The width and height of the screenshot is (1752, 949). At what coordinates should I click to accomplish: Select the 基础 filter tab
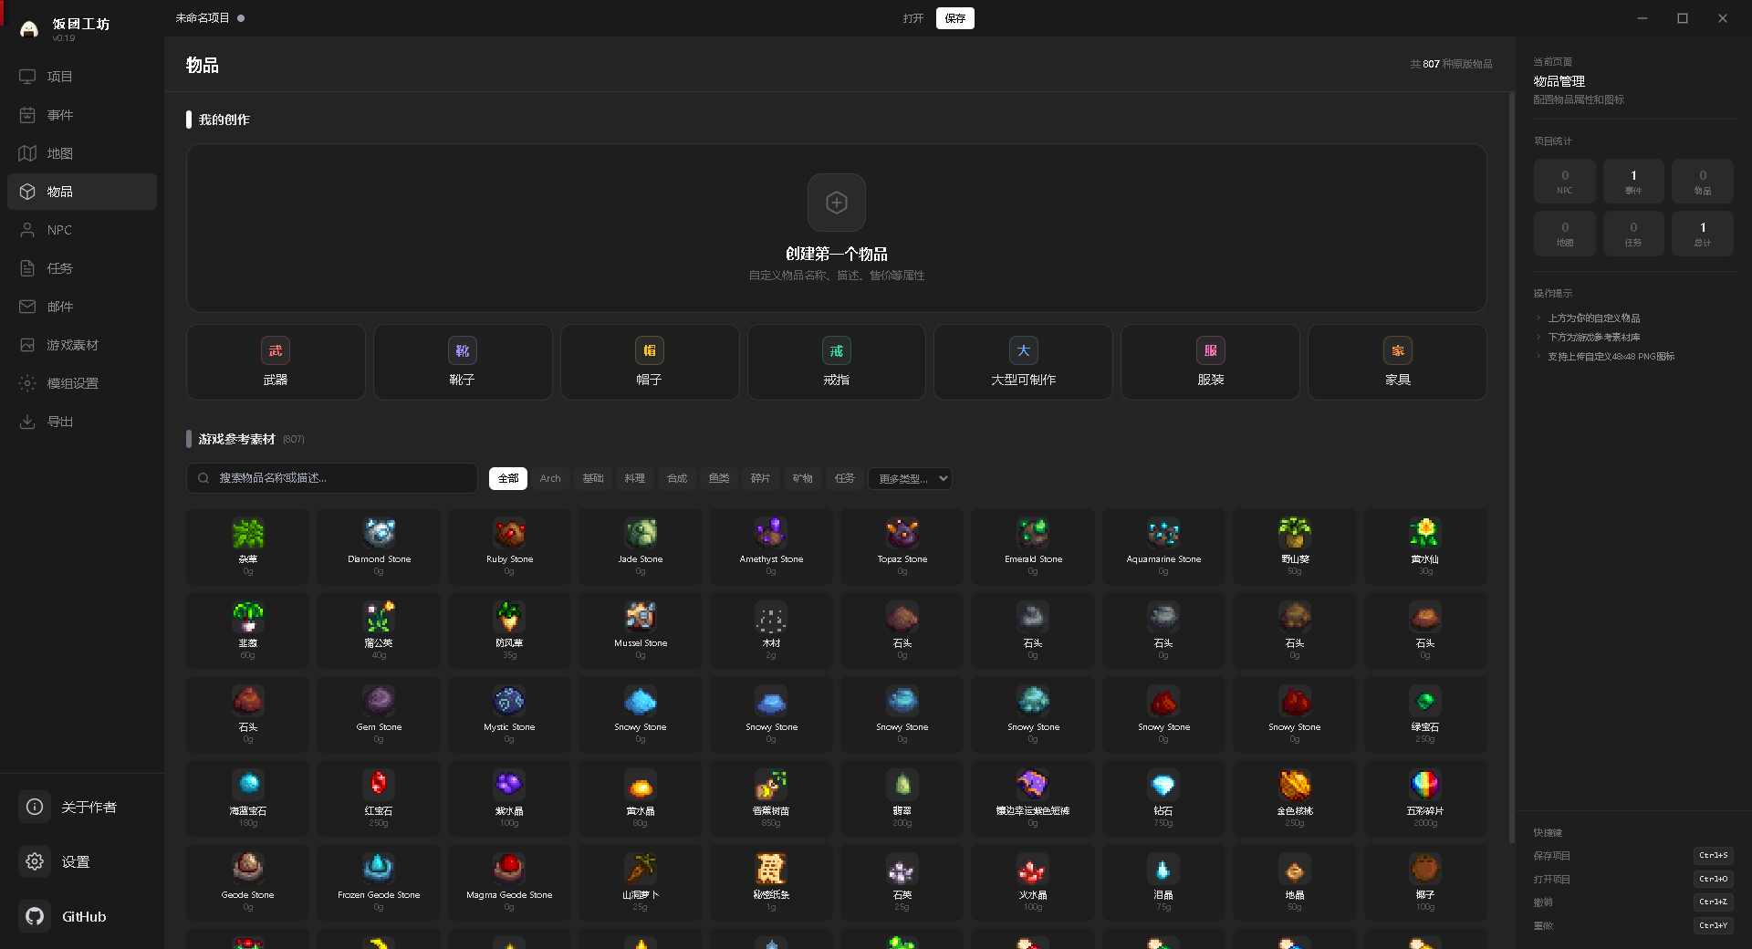tap(593, 478)
